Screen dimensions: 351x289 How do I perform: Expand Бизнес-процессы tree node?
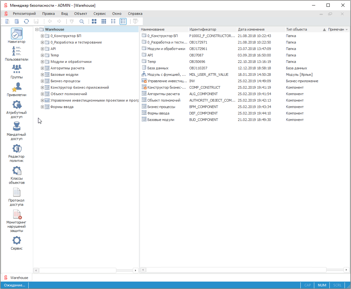click(x=42, y=81)
